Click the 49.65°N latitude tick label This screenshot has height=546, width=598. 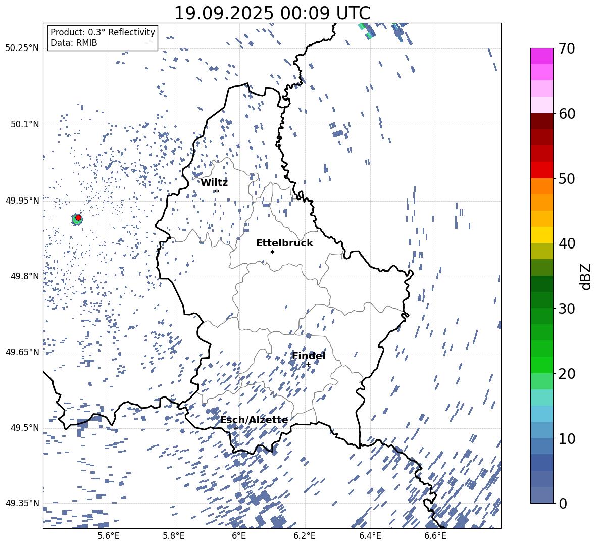click(x=22, y=352)
